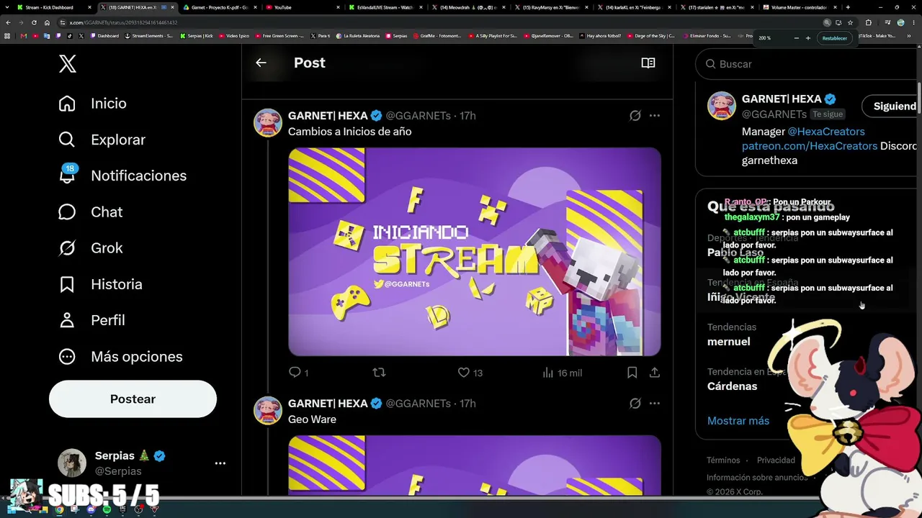Image resolution: width=922 pixels, height=518 pixels.
Task: Open the @HexaCreators mention link
Action: click(x=826, y=132)
